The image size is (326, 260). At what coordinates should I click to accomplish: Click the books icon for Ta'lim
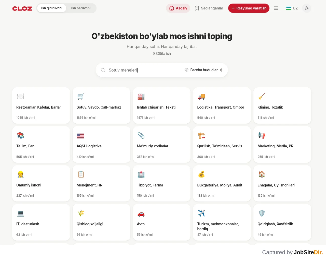click(x=21, y=135)
